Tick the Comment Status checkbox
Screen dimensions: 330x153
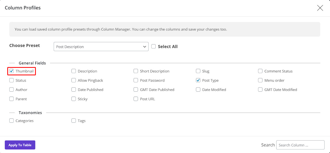click(x=260, y=71)
